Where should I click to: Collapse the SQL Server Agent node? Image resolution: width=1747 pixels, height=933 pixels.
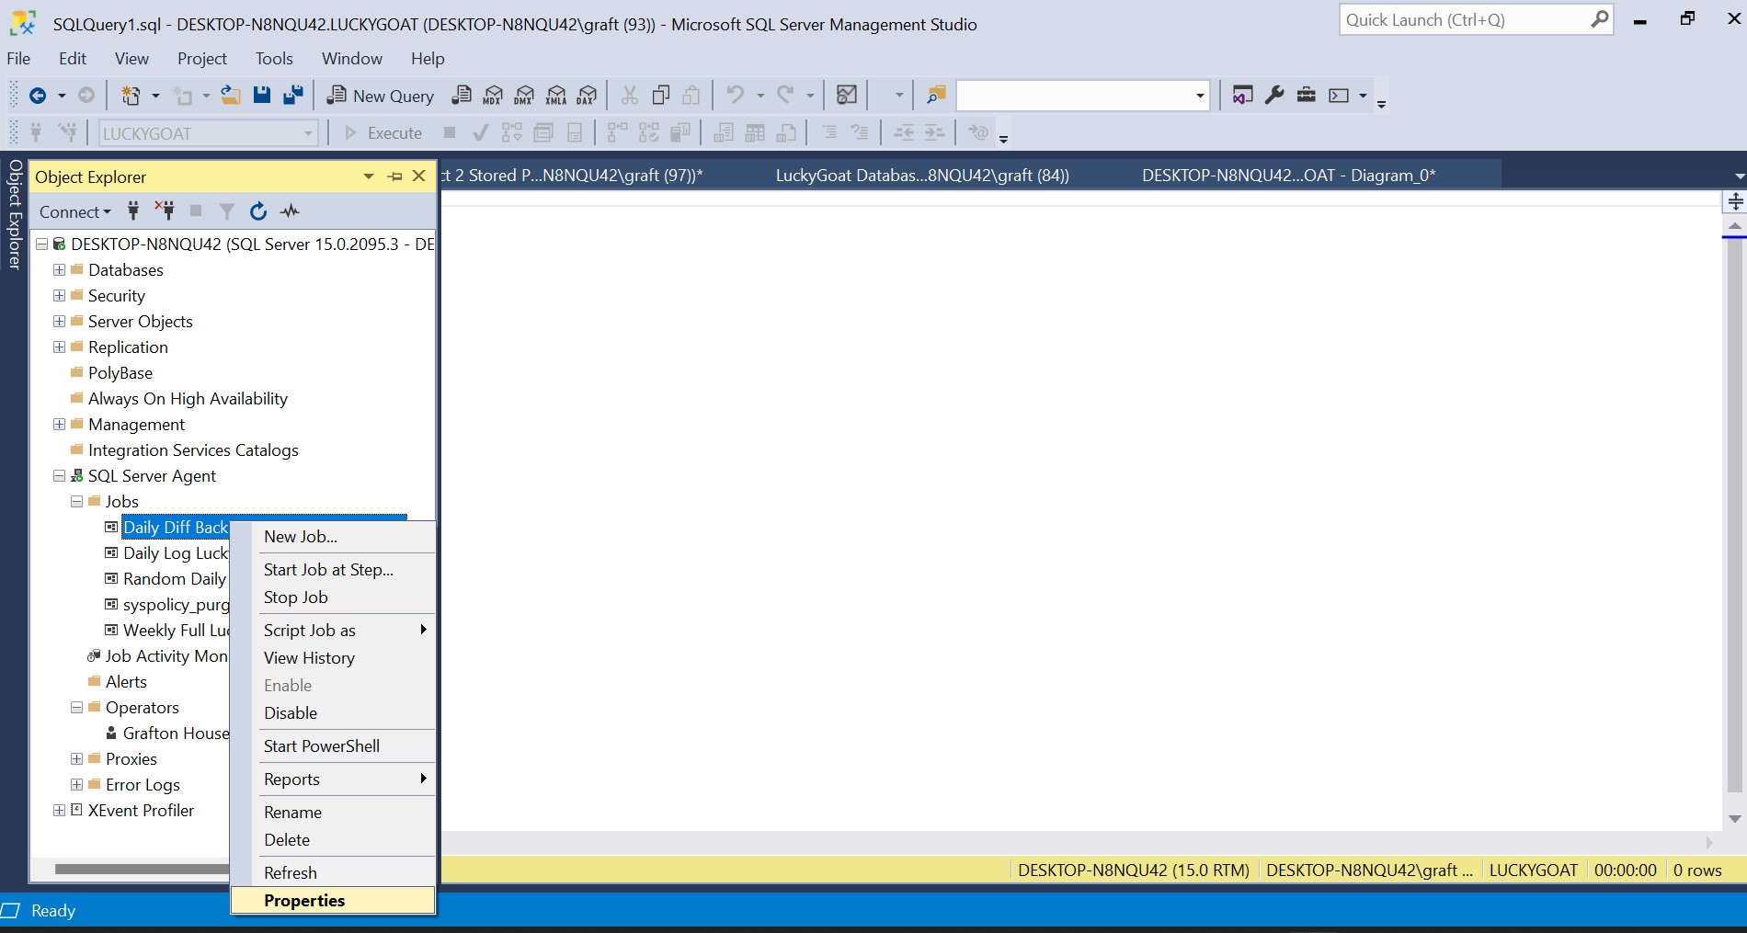click(x=60, y=476)
